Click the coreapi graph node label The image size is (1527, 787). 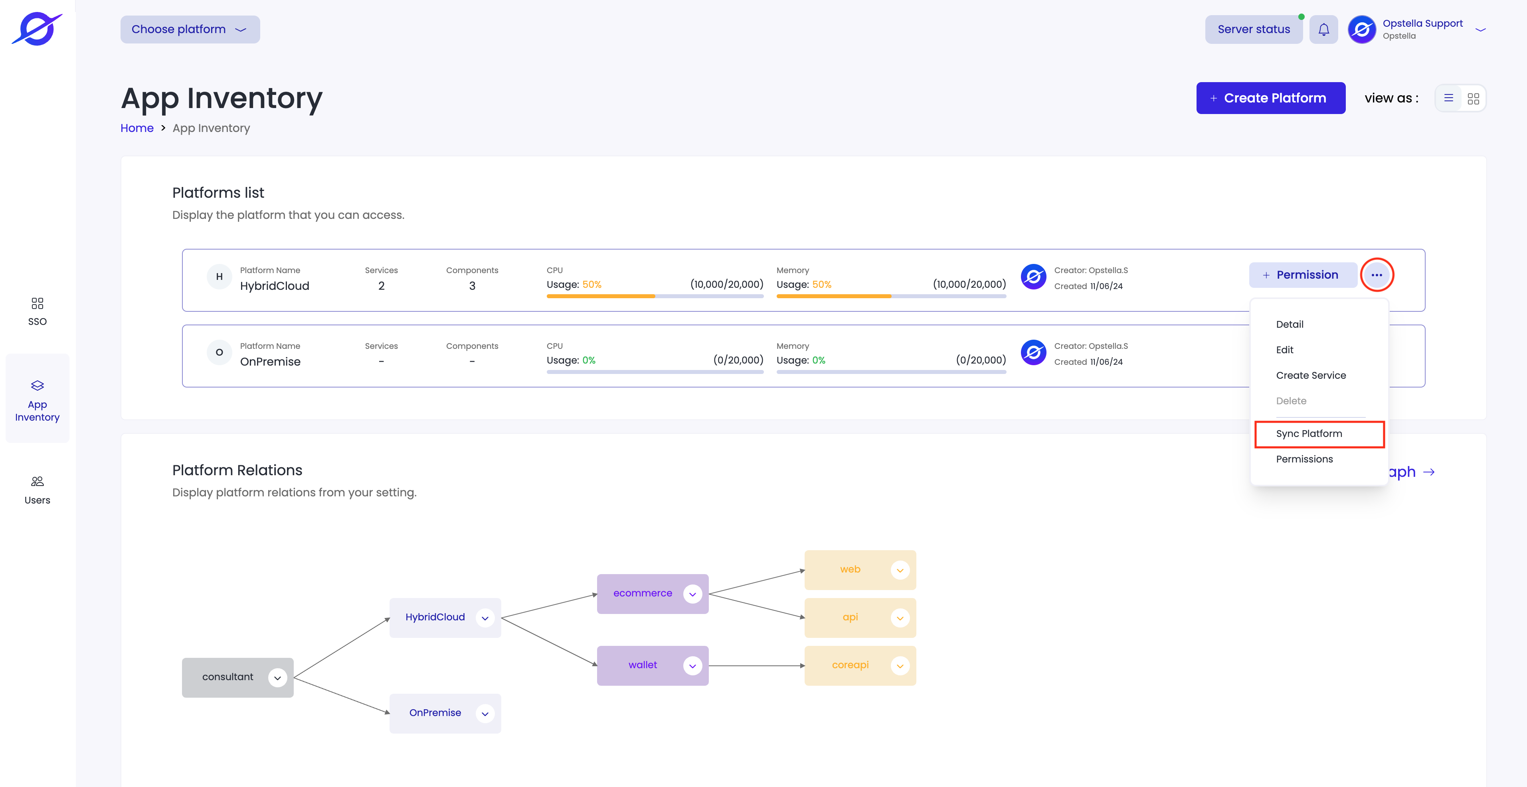point(850,665)
